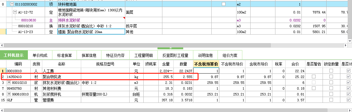
Task: Toggle 锁定数量 checkbox for 抹灰水泥砂浆
Action: coord(331,83)
